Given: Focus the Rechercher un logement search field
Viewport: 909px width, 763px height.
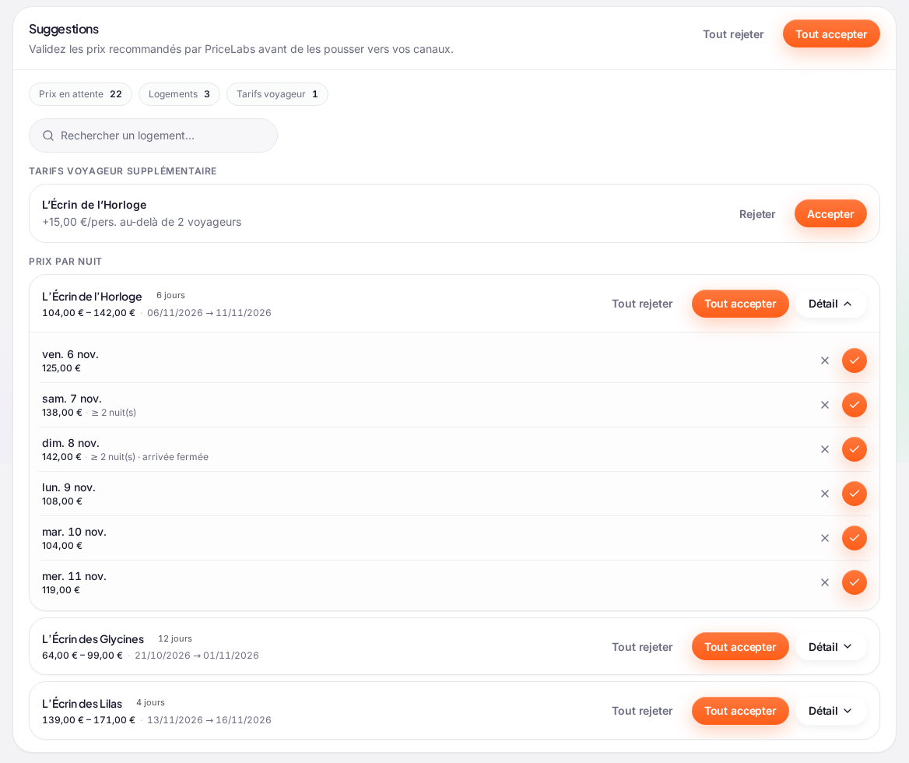Looking at the screenshot, I should coord(153,135).
